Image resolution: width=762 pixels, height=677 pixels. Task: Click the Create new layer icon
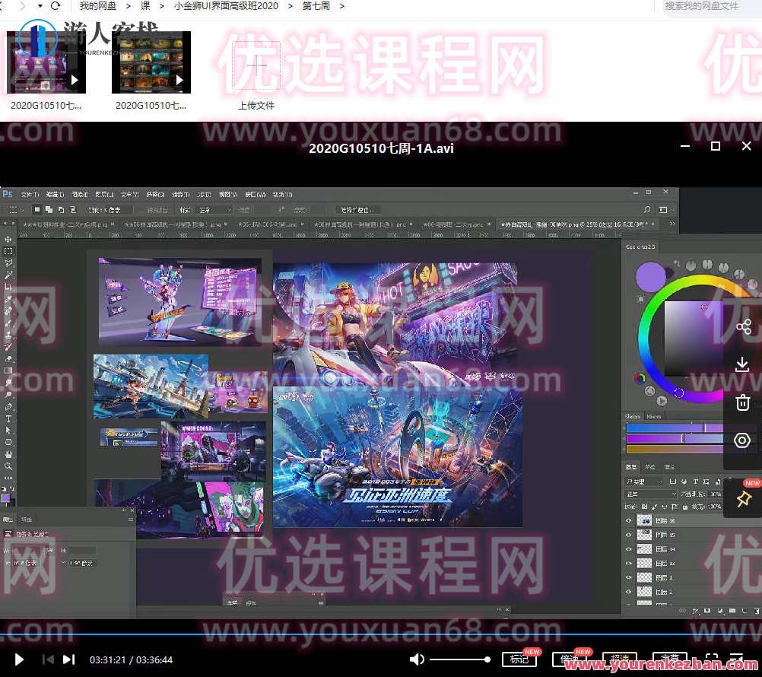point(743,610)
